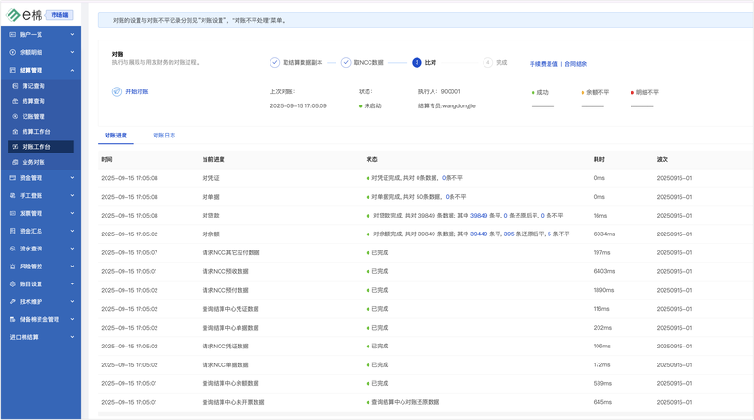
Task: Click the 取结算数据副本 completed step checkmark
Action: click(275, 63)
